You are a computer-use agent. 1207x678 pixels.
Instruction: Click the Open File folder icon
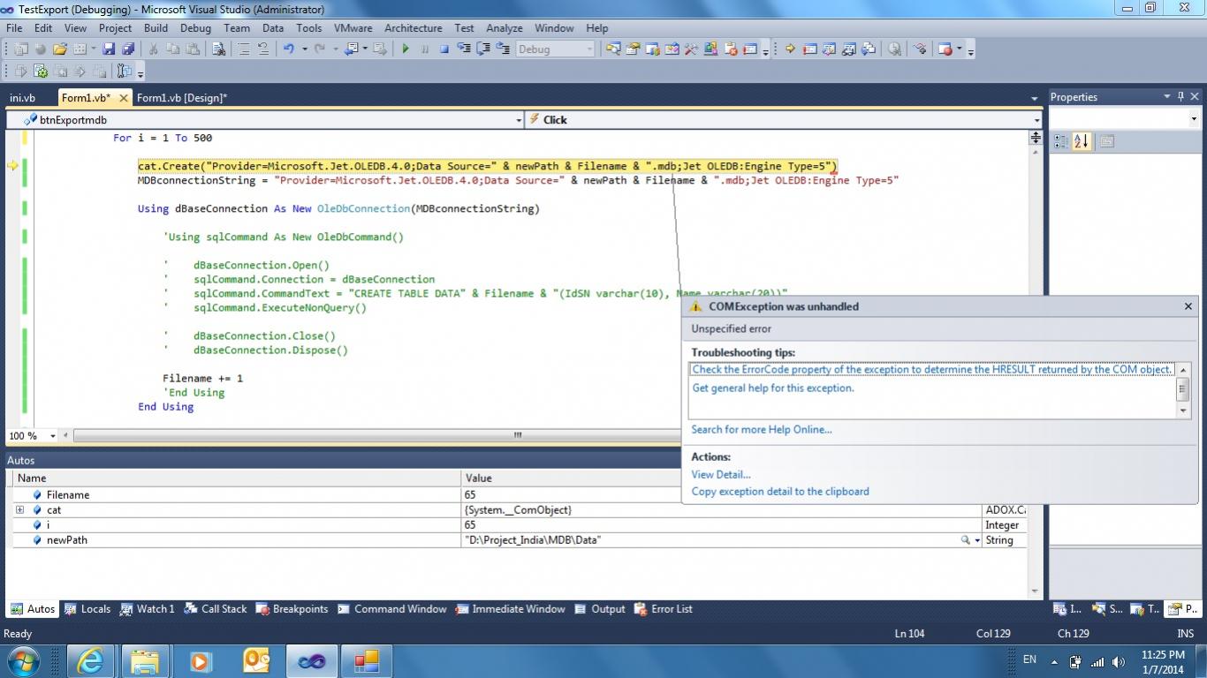[x=59, y=49]
